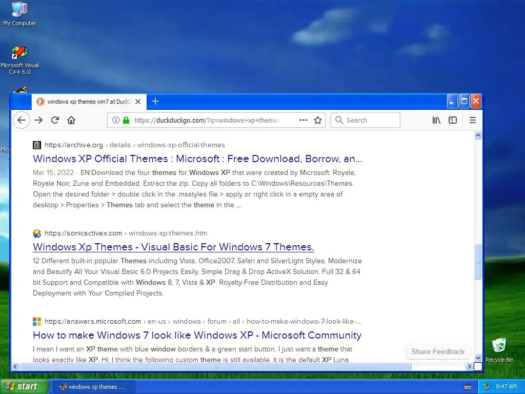Open the hamburger application menu

[472, 120]
